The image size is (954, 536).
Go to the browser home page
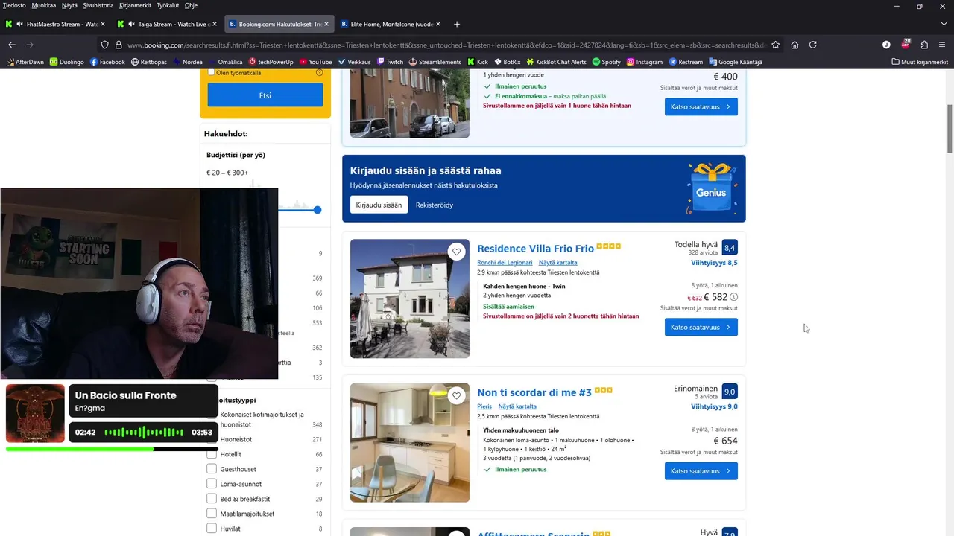tap(795, 45)
